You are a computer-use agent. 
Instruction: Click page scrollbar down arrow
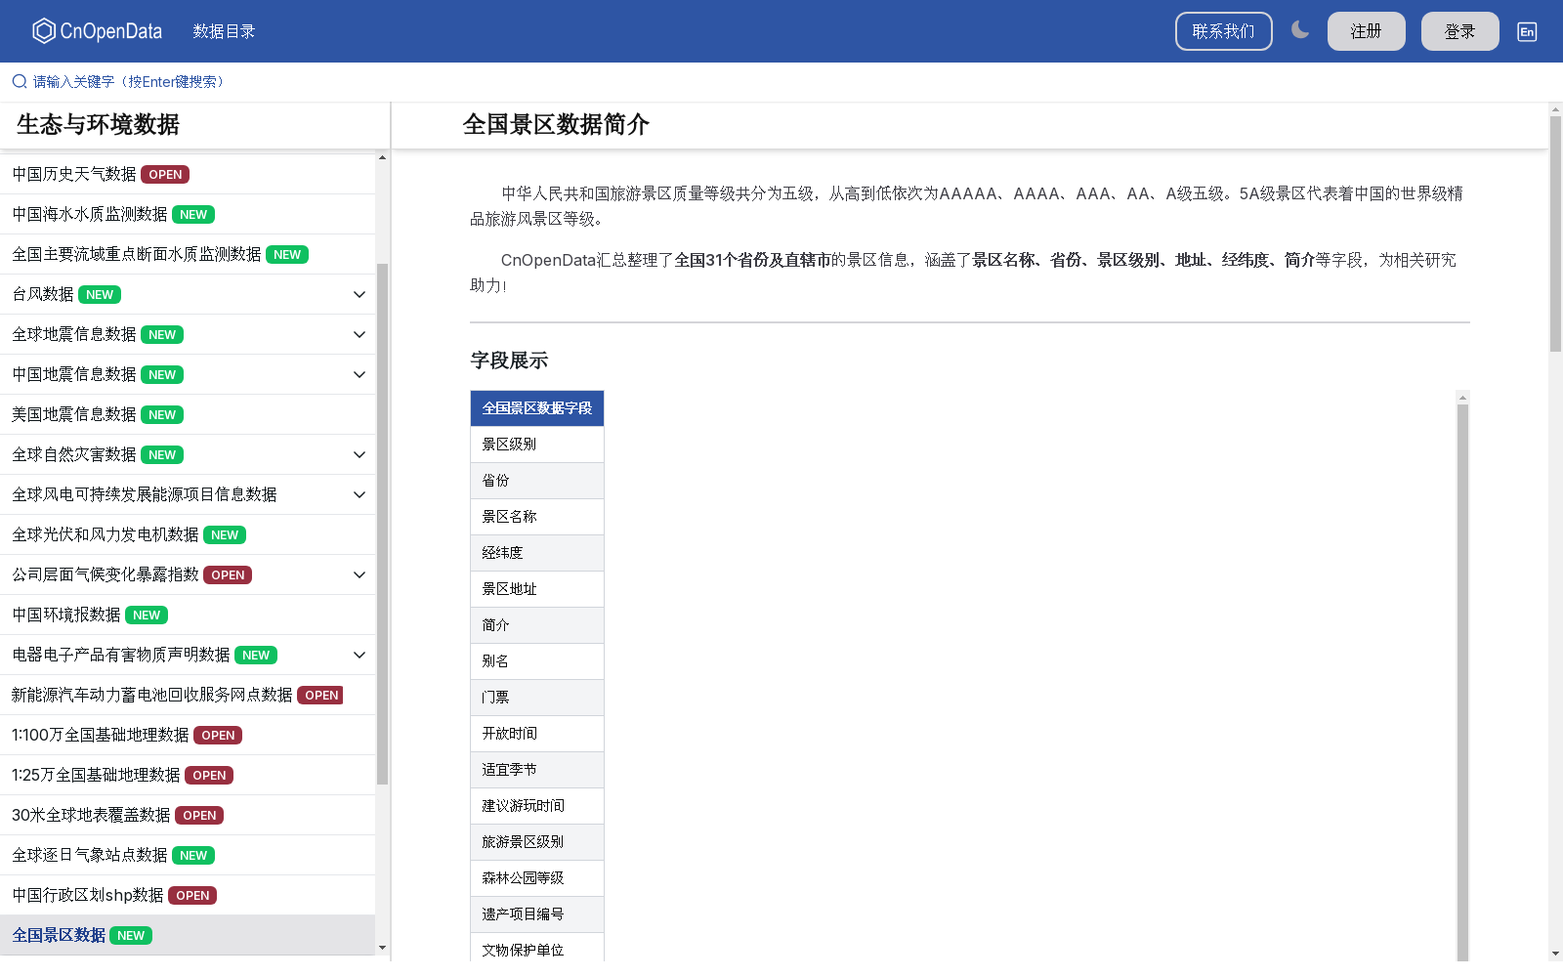pos(1555,954)
